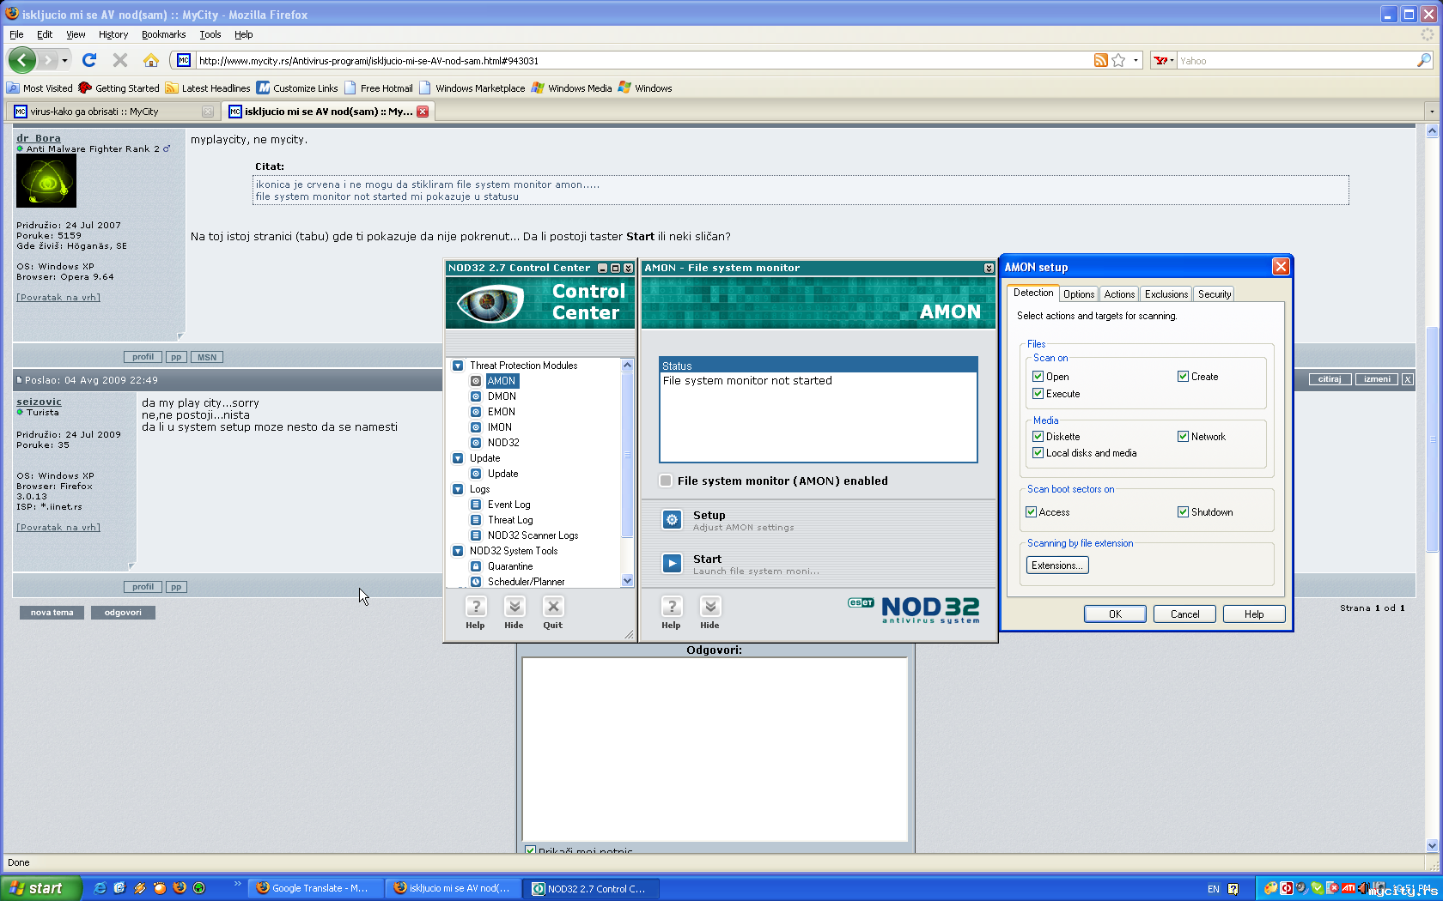Click the URL address bar field
Screen dimensions: 1443x901
(x=642, y=60)
